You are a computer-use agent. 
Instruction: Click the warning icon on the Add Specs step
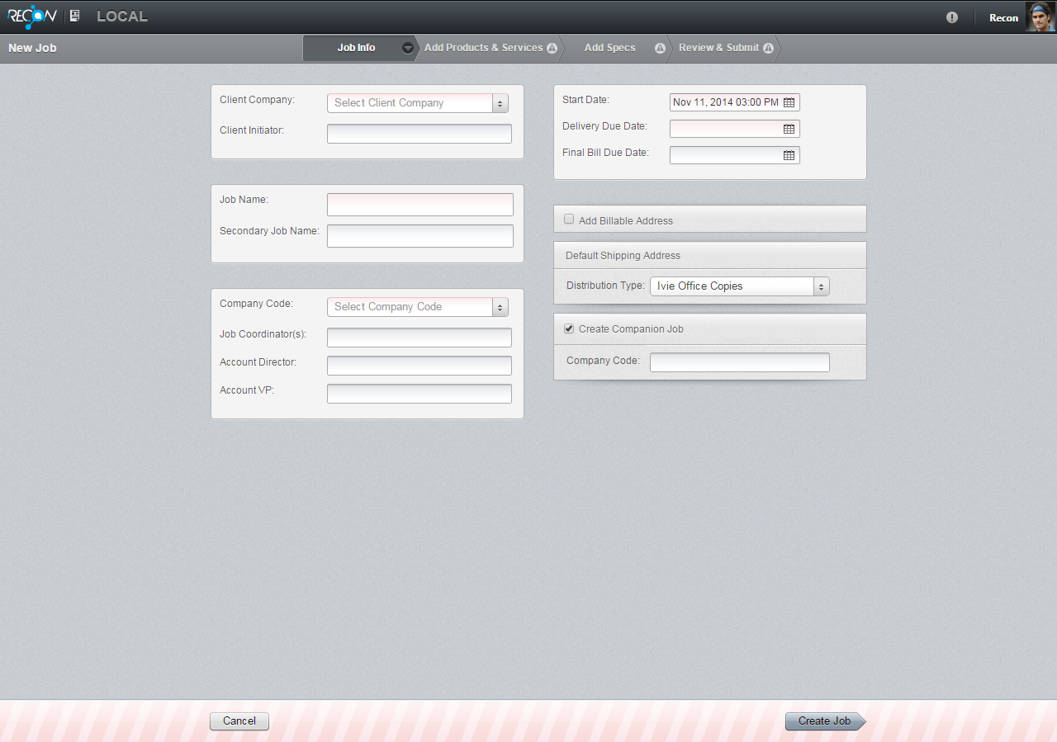coord(660,48)
